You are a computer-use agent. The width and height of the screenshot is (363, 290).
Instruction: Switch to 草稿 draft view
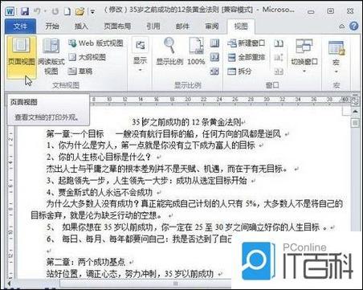(x=80, y=71)
